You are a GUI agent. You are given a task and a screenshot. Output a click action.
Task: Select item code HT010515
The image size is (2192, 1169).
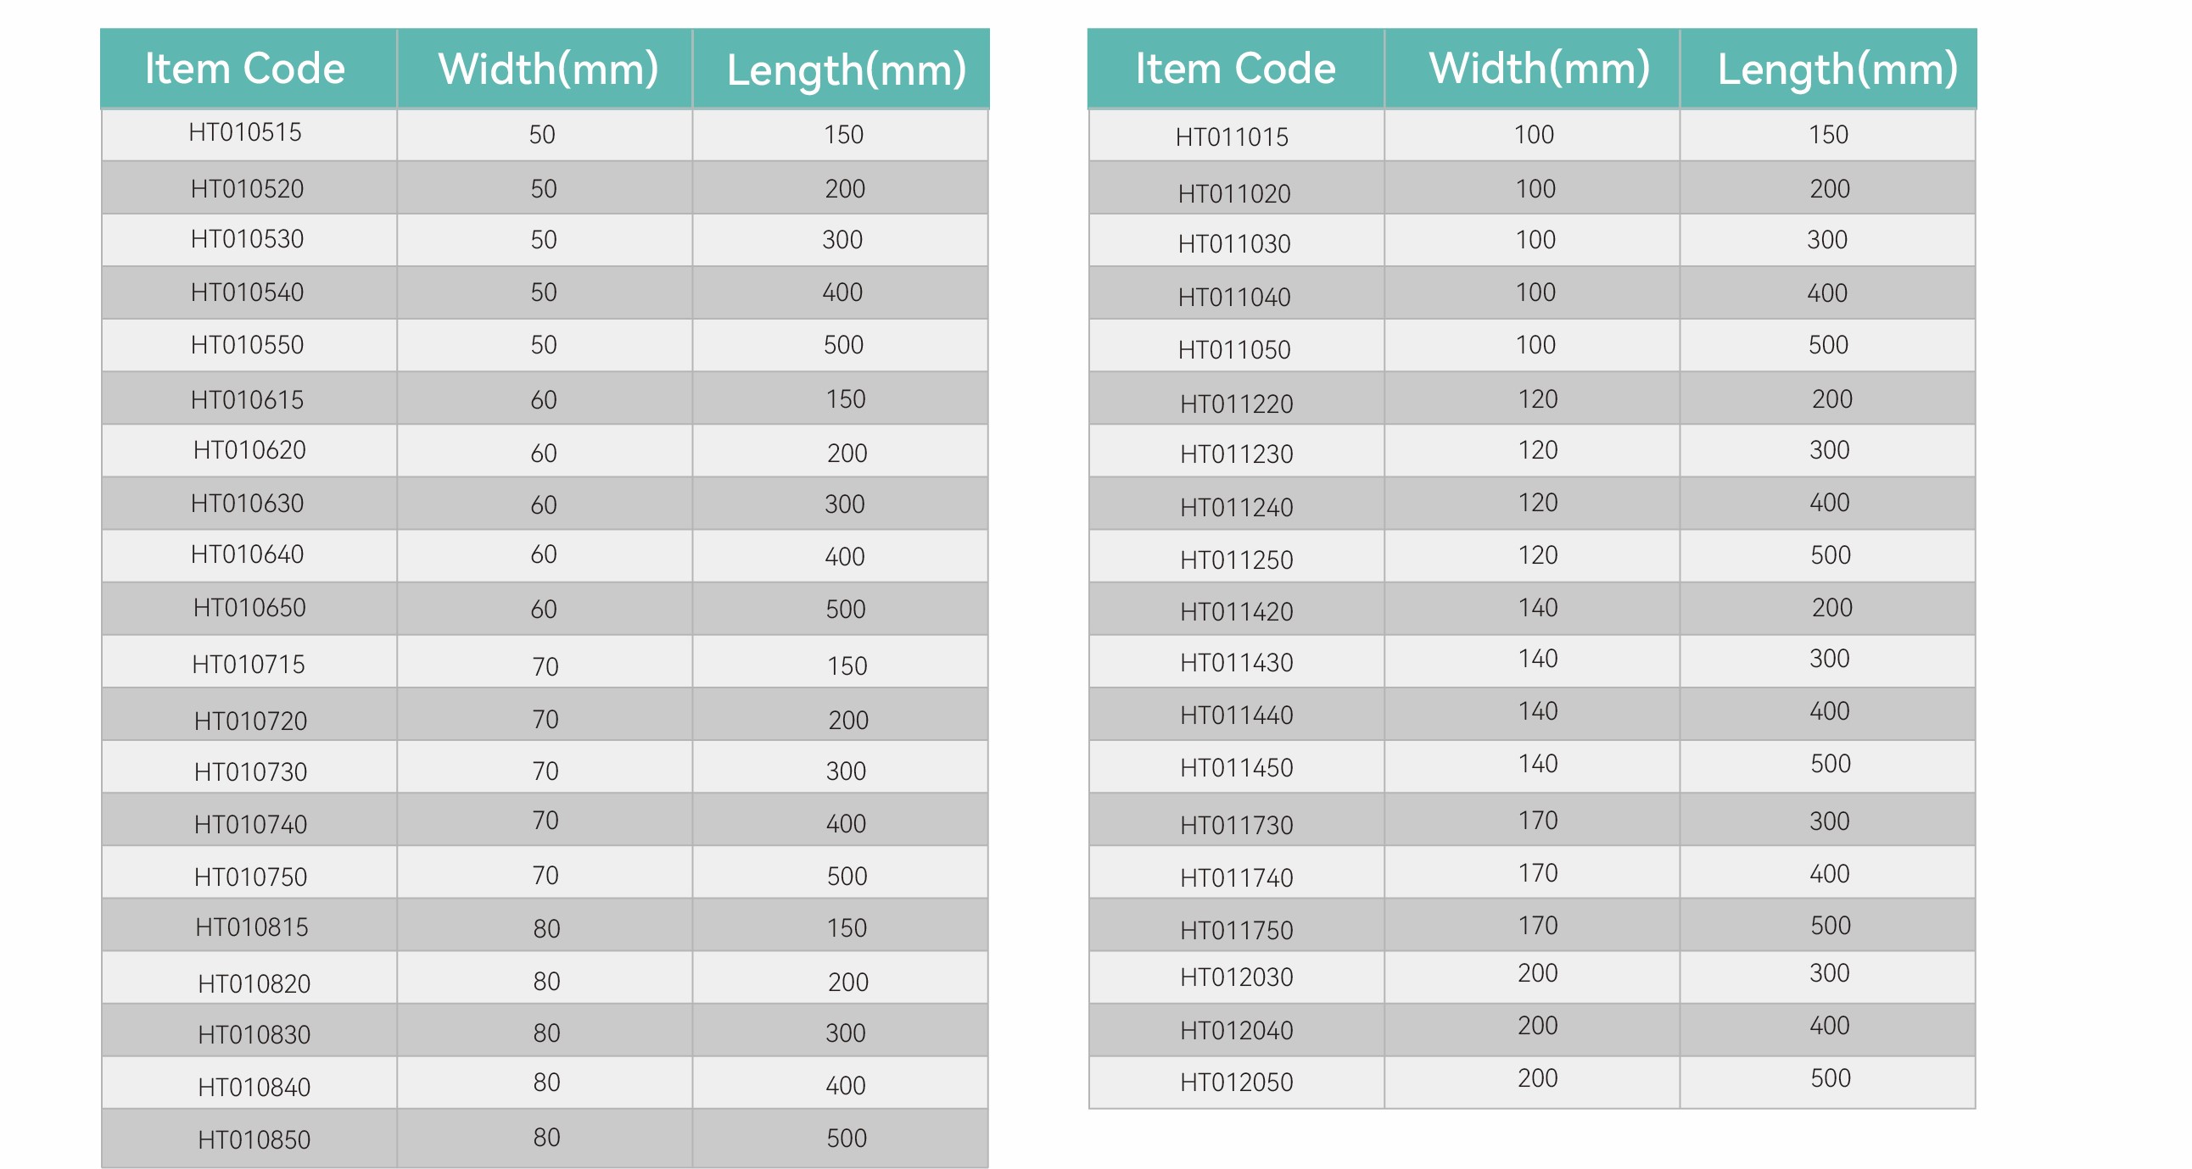coord(245,132)
